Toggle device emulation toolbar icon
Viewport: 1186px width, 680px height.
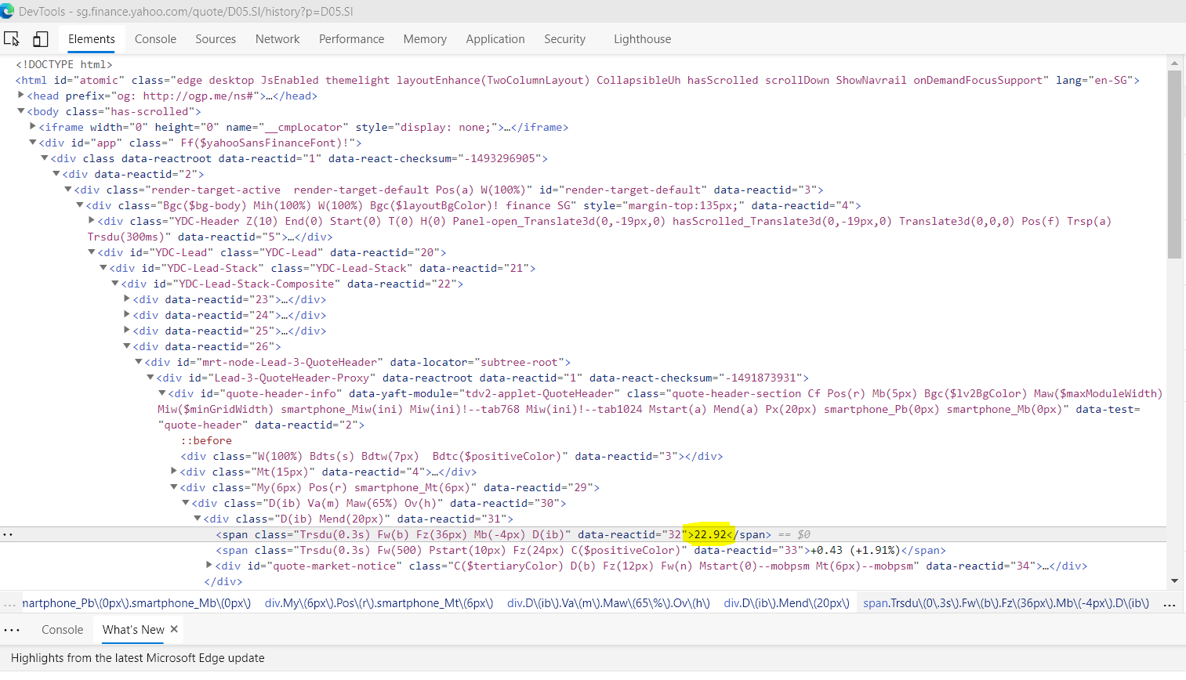click(41, 39)
